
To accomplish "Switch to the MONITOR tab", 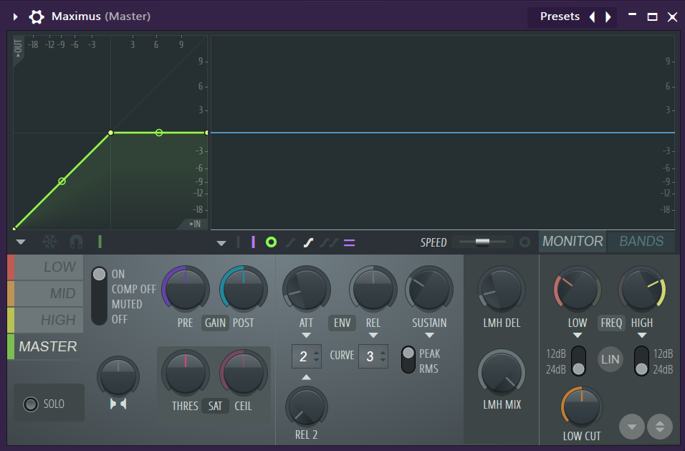I will (x=573, y=241).
